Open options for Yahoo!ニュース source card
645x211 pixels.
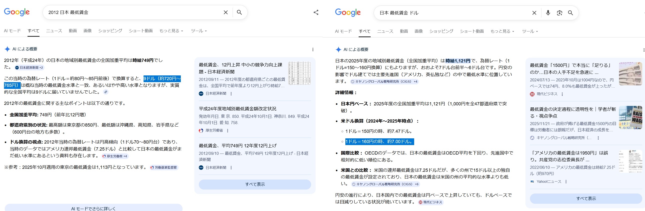click(566, 182)
